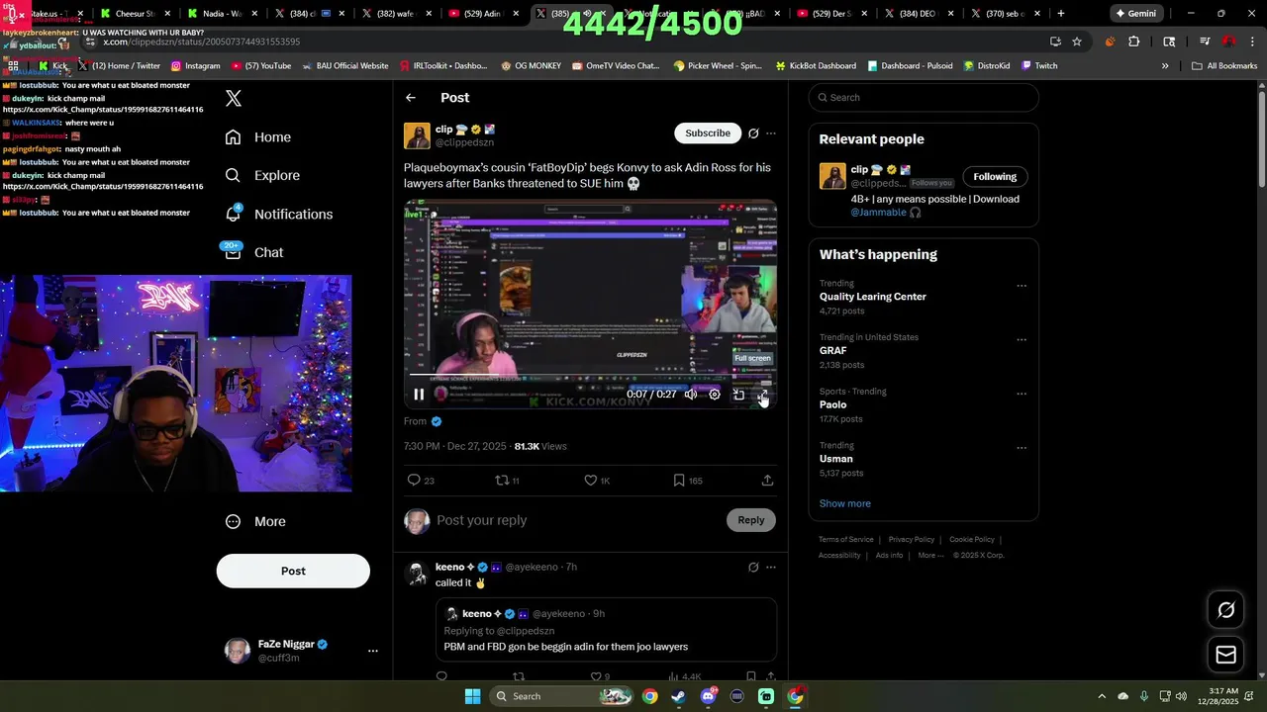Viewport: 1267px width, 712px height.
Task: Repost the post with 11 reposts
Action: coord(507,480)
